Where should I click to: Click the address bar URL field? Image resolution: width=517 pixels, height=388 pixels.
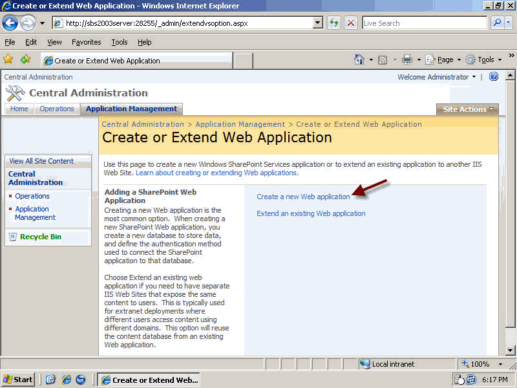click(183, 23)
